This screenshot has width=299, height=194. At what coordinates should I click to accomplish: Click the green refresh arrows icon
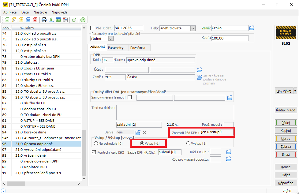pyautogui.click(x=74, y=20)
